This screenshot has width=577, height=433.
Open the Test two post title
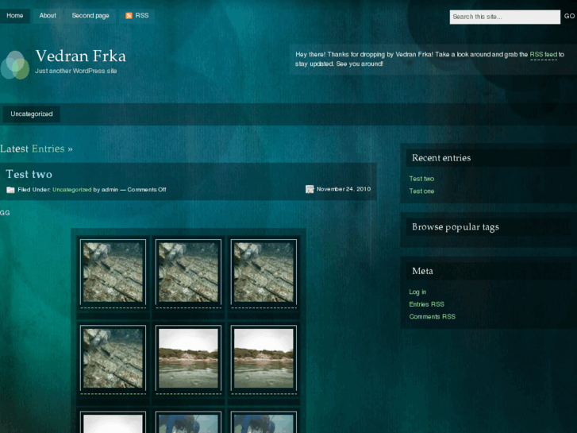click(29, 174)
